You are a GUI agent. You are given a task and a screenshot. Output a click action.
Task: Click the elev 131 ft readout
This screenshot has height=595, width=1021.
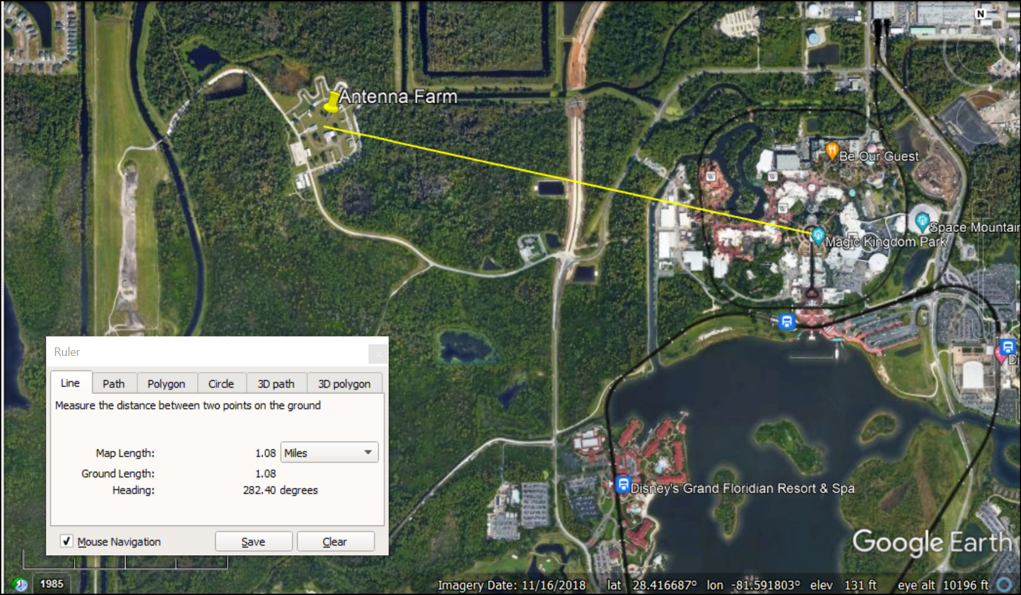click(843, 585)
